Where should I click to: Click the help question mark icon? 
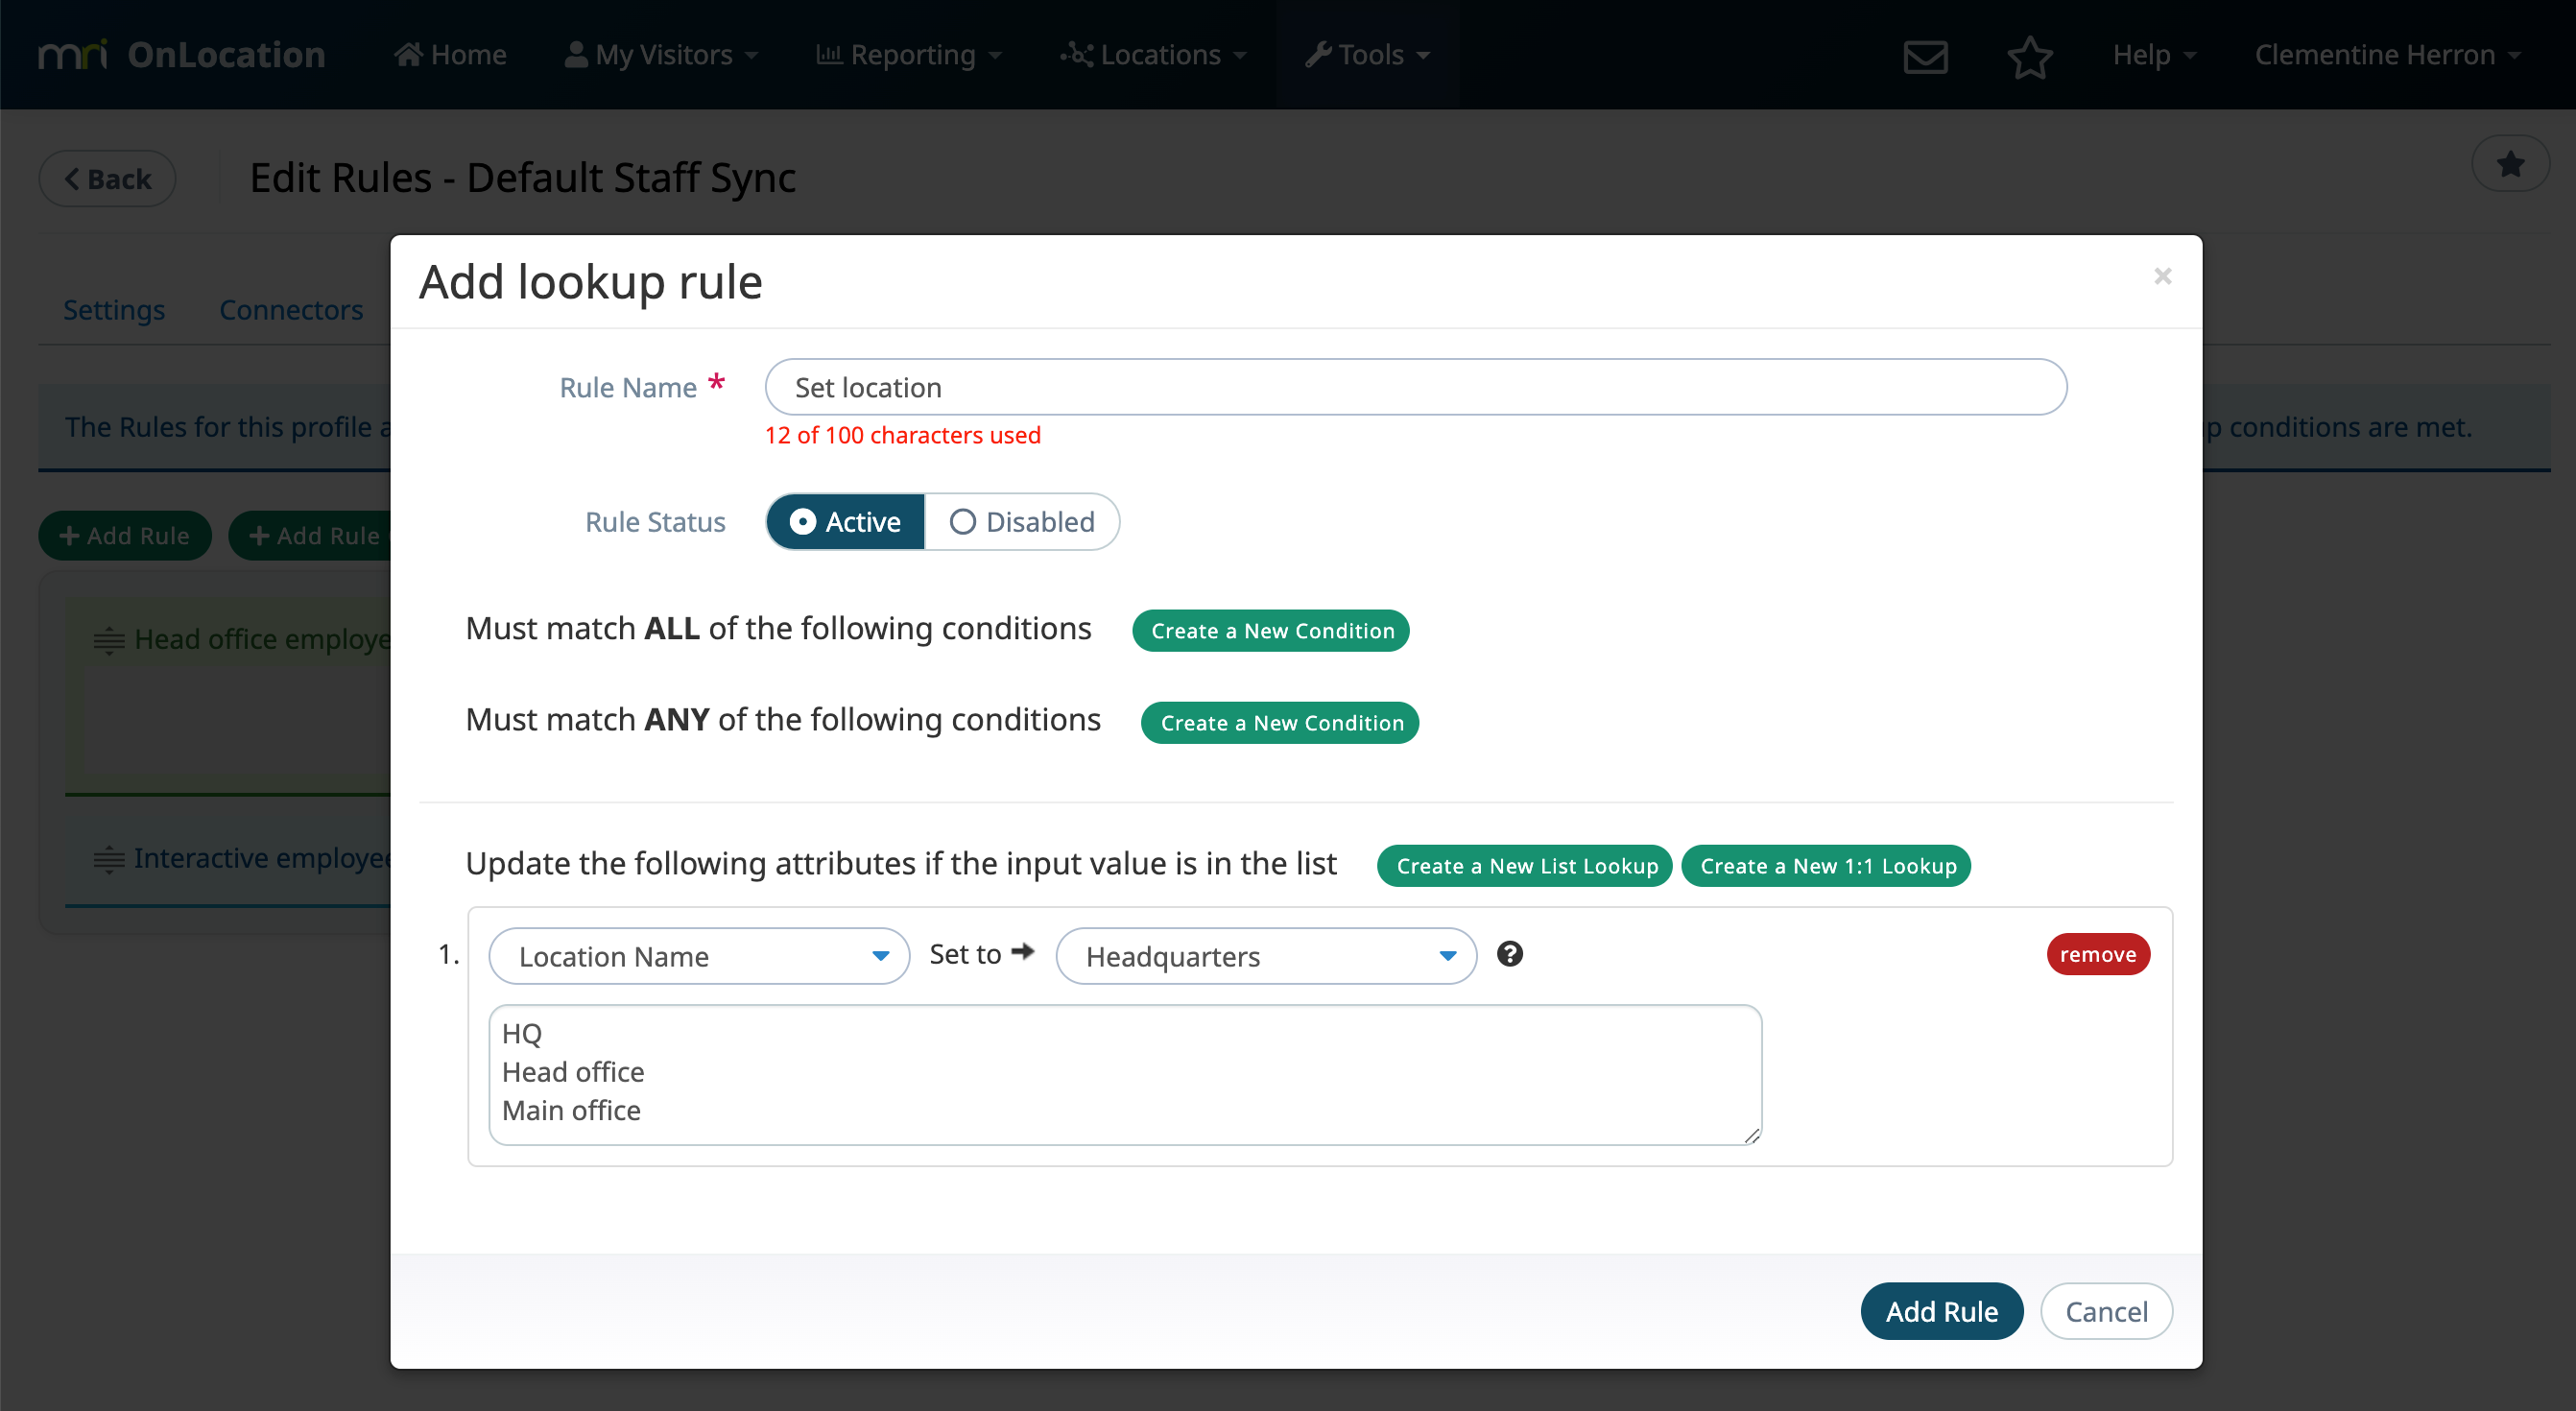tap(1509, 954)
